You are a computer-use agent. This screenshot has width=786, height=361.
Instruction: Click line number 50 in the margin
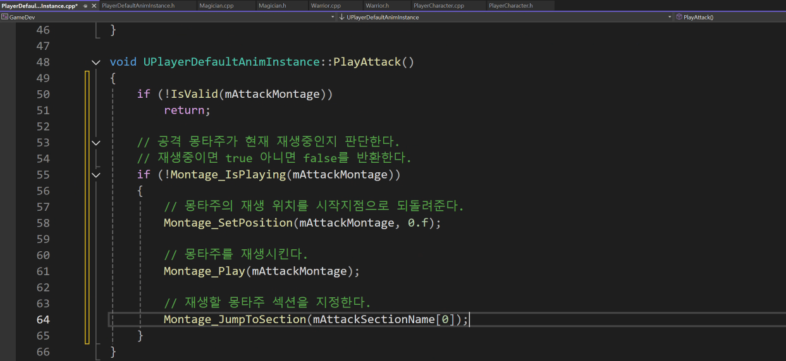(x=43, y=94)
